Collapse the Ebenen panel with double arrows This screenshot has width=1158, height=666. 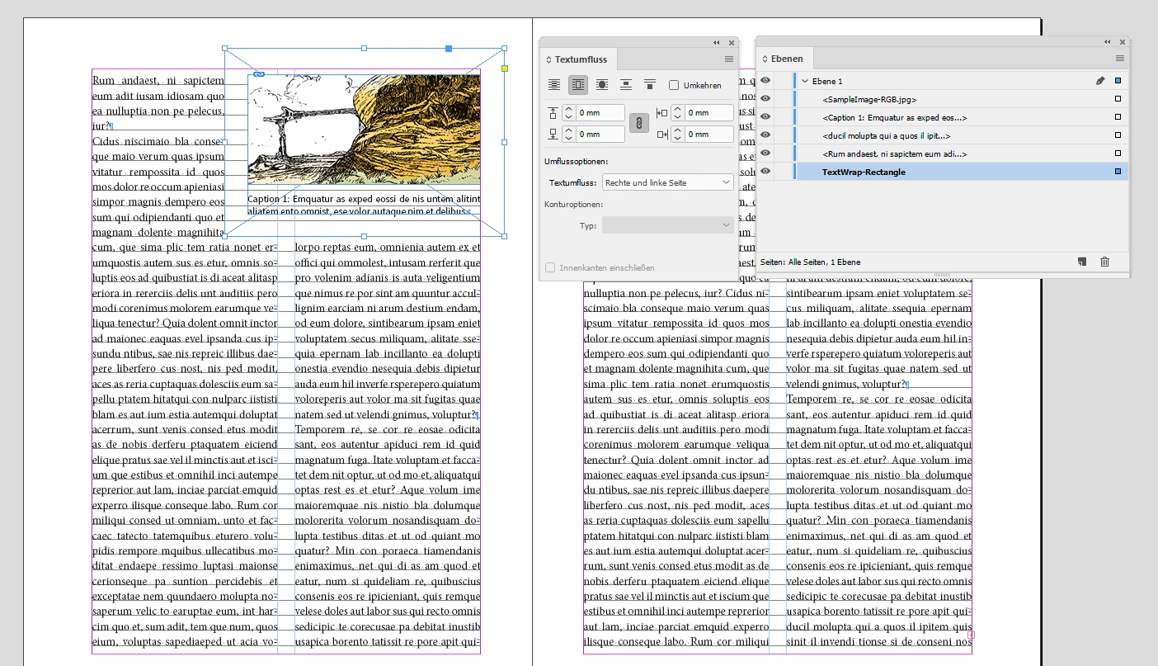(1108, 41)
